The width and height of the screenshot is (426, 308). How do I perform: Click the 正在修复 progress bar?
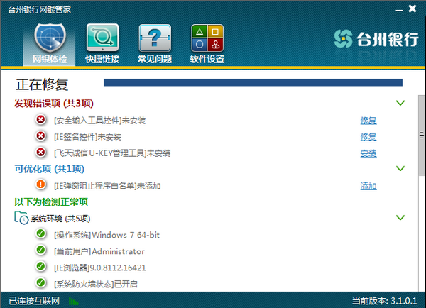[x=253, y=84]
